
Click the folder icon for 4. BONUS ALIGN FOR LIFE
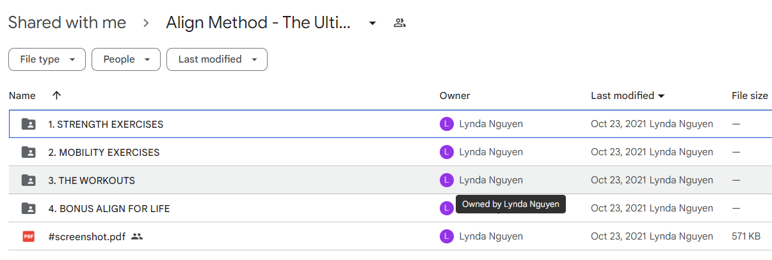29,208
